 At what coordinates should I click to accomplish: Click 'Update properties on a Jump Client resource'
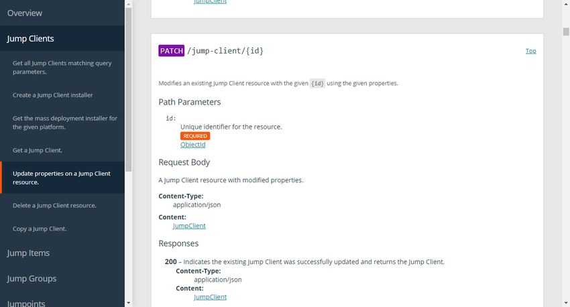(62, 178)
